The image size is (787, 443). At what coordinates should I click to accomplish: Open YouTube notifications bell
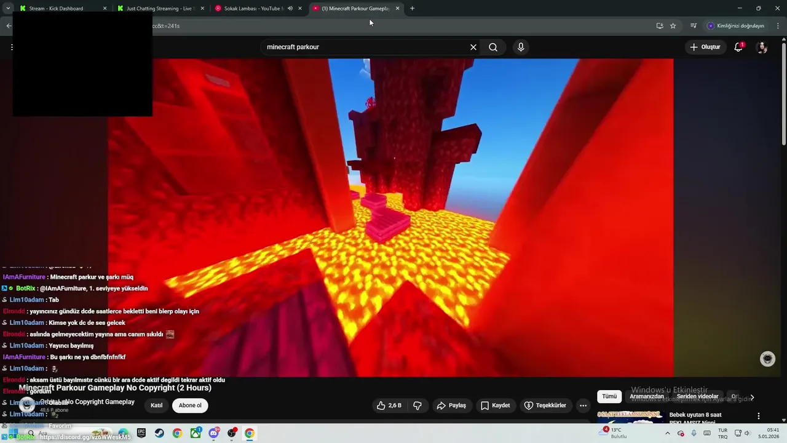click(738, 47)
